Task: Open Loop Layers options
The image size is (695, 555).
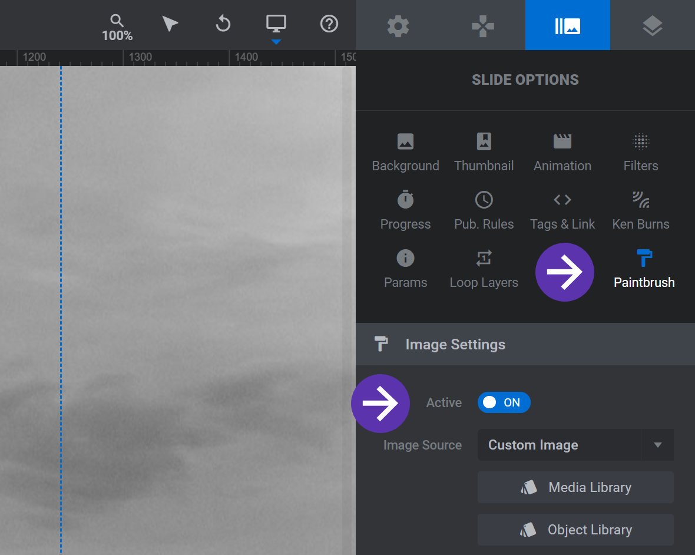Action: coord(484,269)
